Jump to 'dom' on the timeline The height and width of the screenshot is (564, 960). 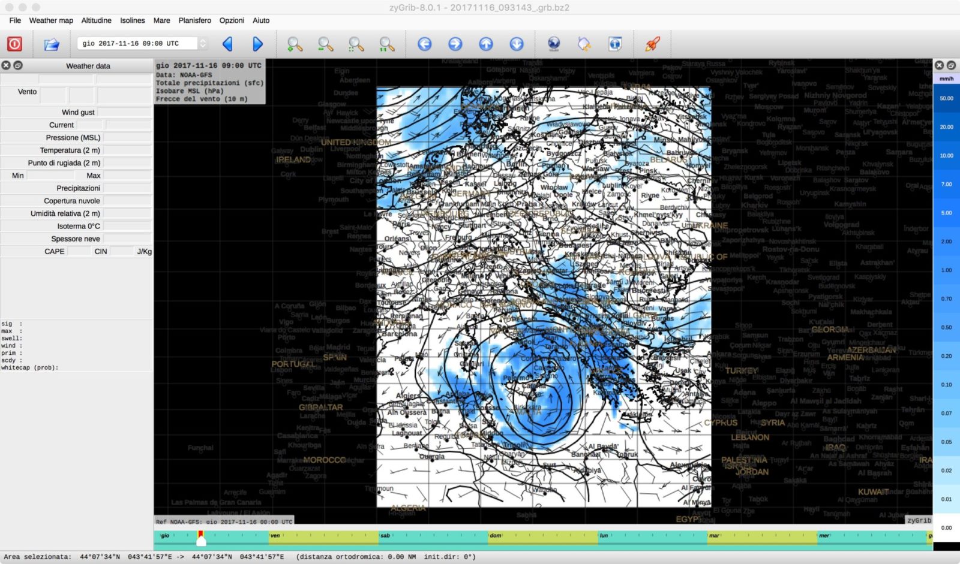pos(496,536)
